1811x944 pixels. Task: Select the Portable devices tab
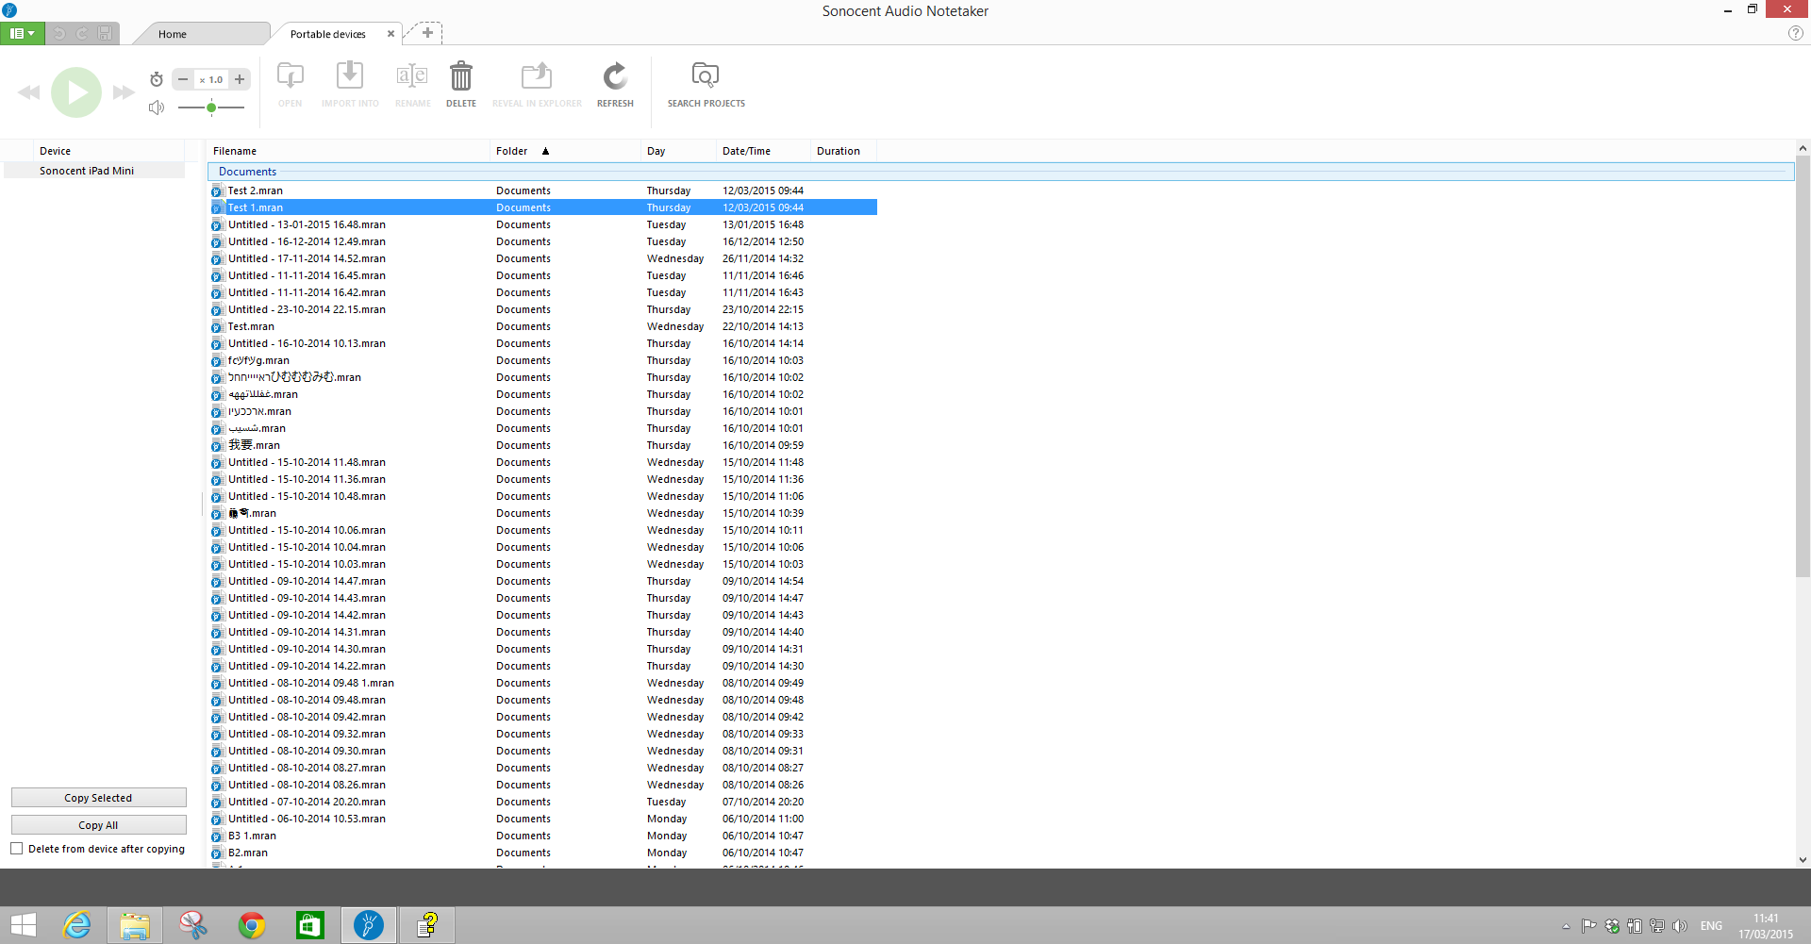click(328, 34)
